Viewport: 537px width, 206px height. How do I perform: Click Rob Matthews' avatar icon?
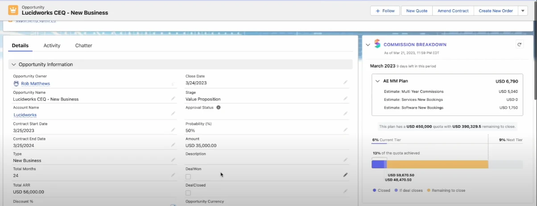point(17,83)
